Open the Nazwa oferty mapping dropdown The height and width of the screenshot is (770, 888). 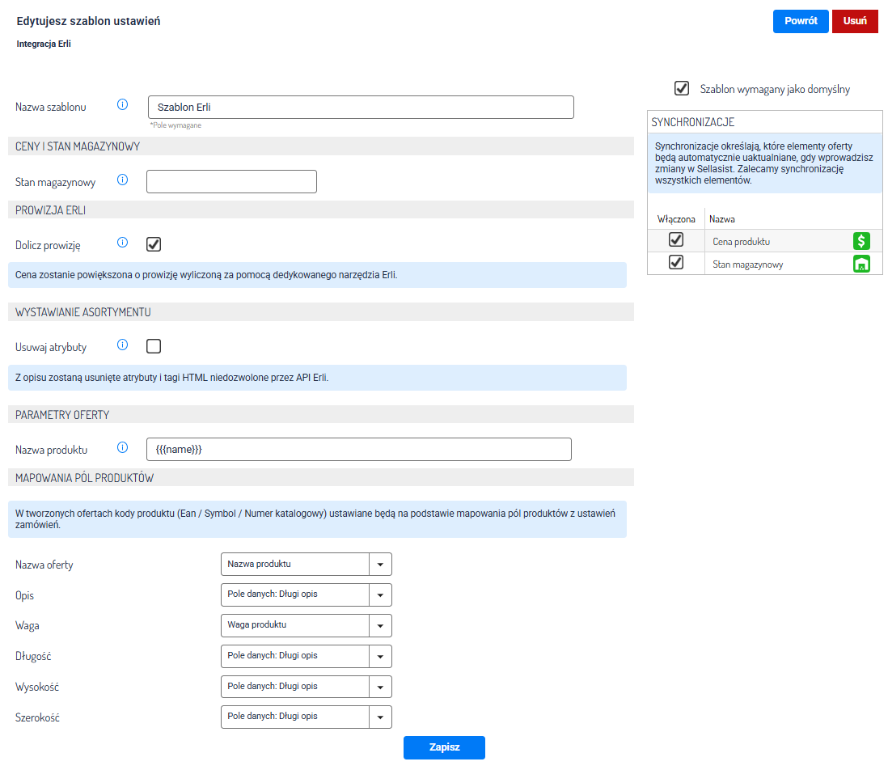tap(306, 565)
